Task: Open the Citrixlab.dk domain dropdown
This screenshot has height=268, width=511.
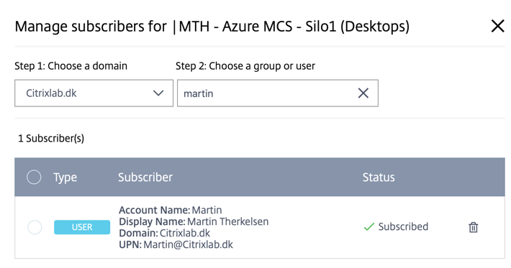Action: pos(94,93)
